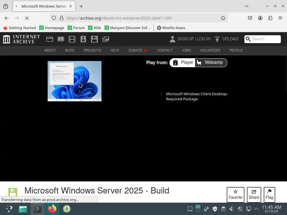Open terminal launcher in taskbar

click(37, 209)
